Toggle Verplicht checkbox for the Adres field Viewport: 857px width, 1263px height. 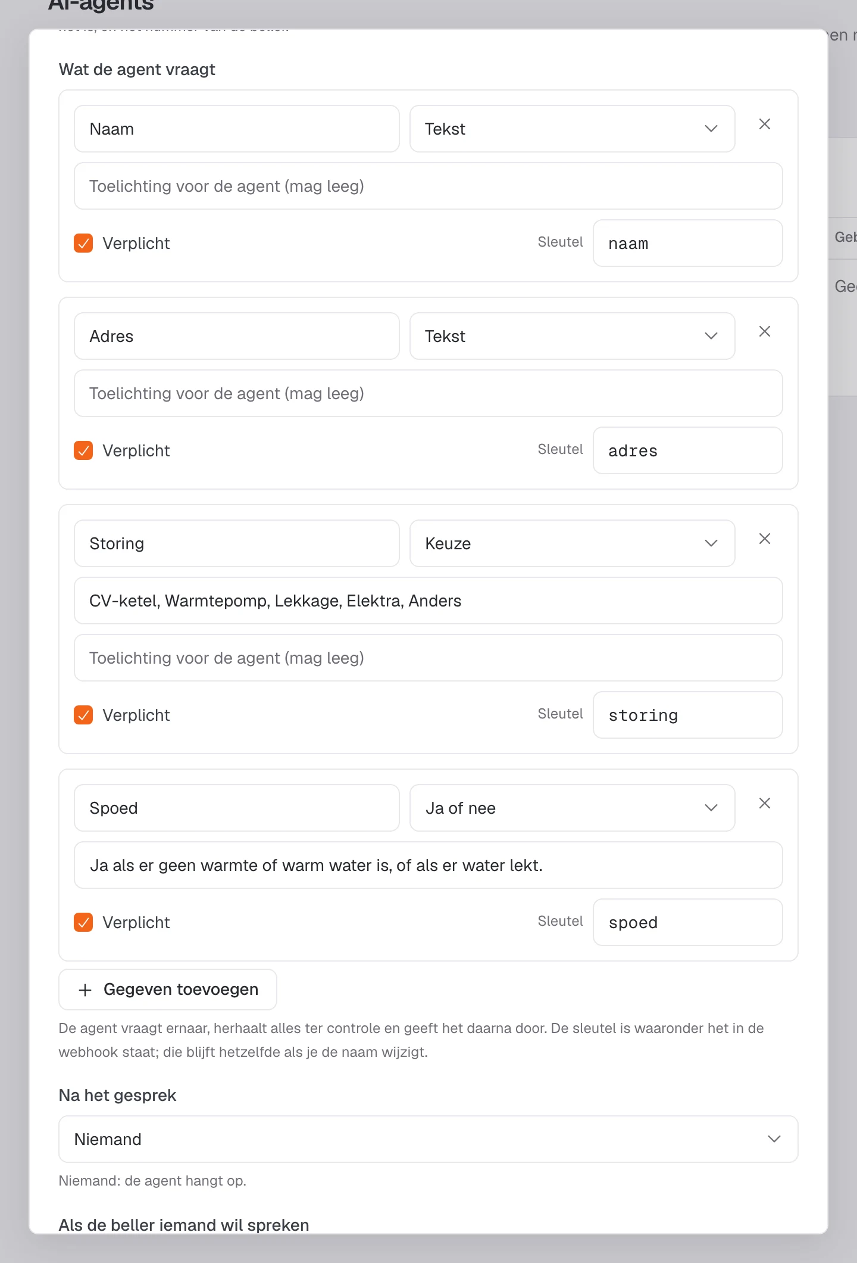click(83, 450)
